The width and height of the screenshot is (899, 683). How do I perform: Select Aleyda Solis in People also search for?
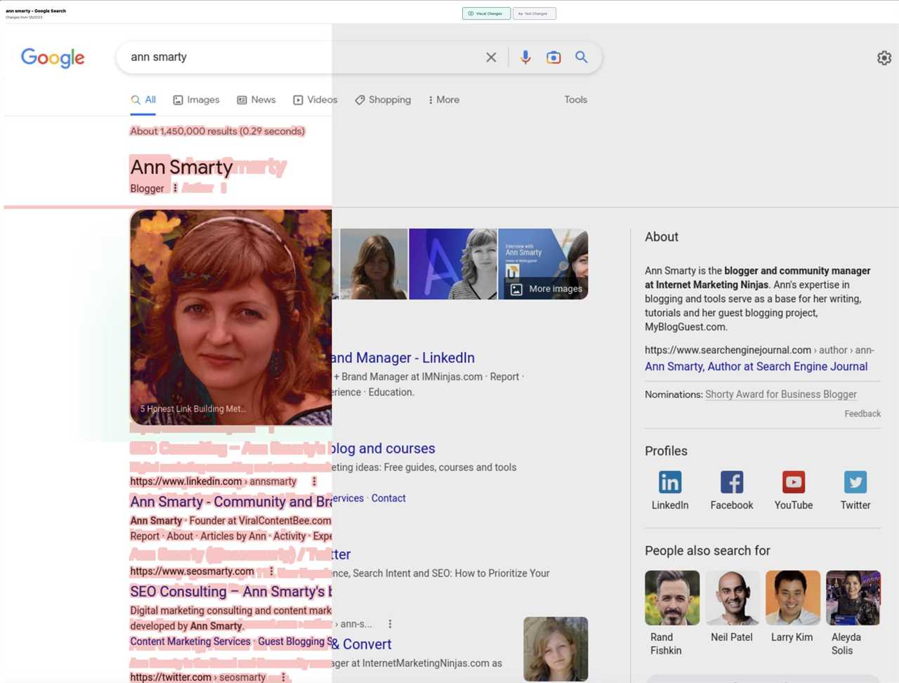point(853,614)
